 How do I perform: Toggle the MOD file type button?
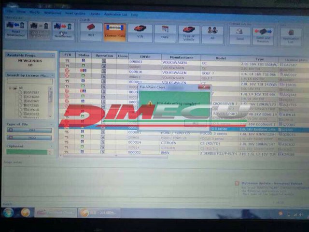click(x=28, y=138)
